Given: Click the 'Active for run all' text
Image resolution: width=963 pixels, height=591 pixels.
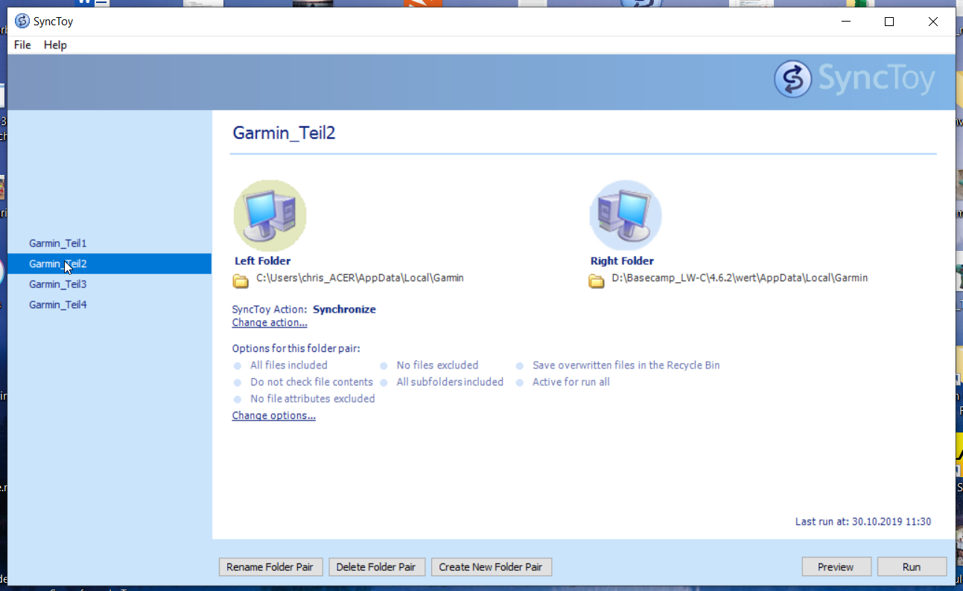Looking at the screenshot, I should [571, 382].
